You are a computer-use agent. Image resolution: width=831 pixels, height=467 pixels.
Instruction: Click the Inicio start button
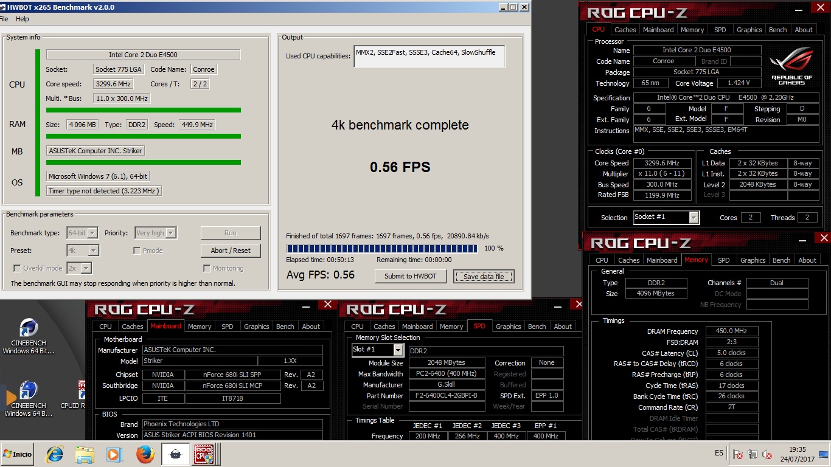[18, 454]
